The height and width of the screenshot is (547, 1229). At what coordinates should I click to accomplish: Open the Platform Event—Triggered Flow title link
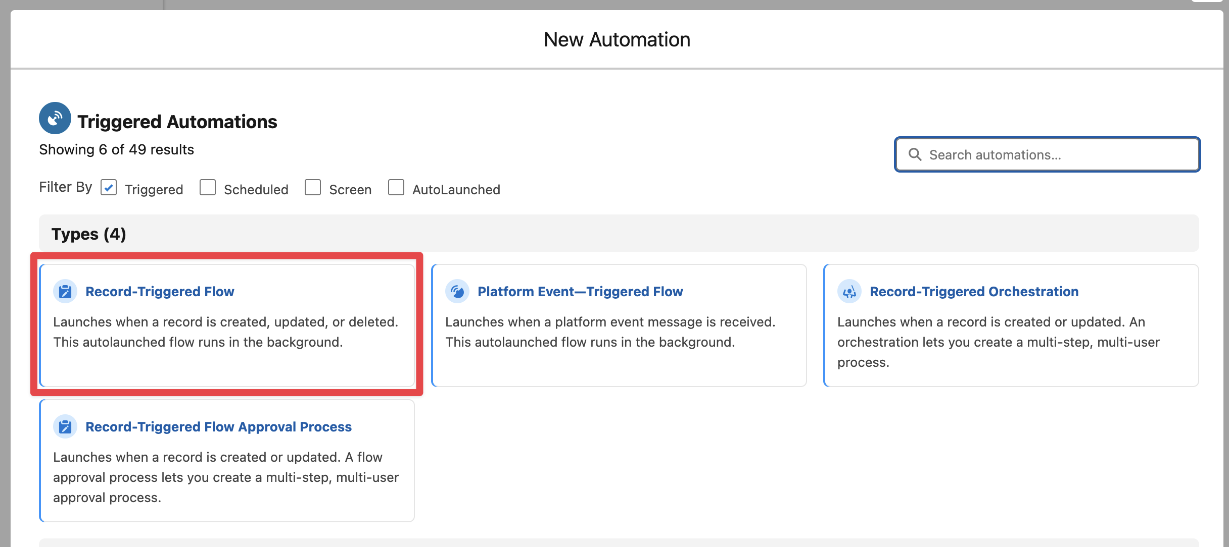pos(580,292)
